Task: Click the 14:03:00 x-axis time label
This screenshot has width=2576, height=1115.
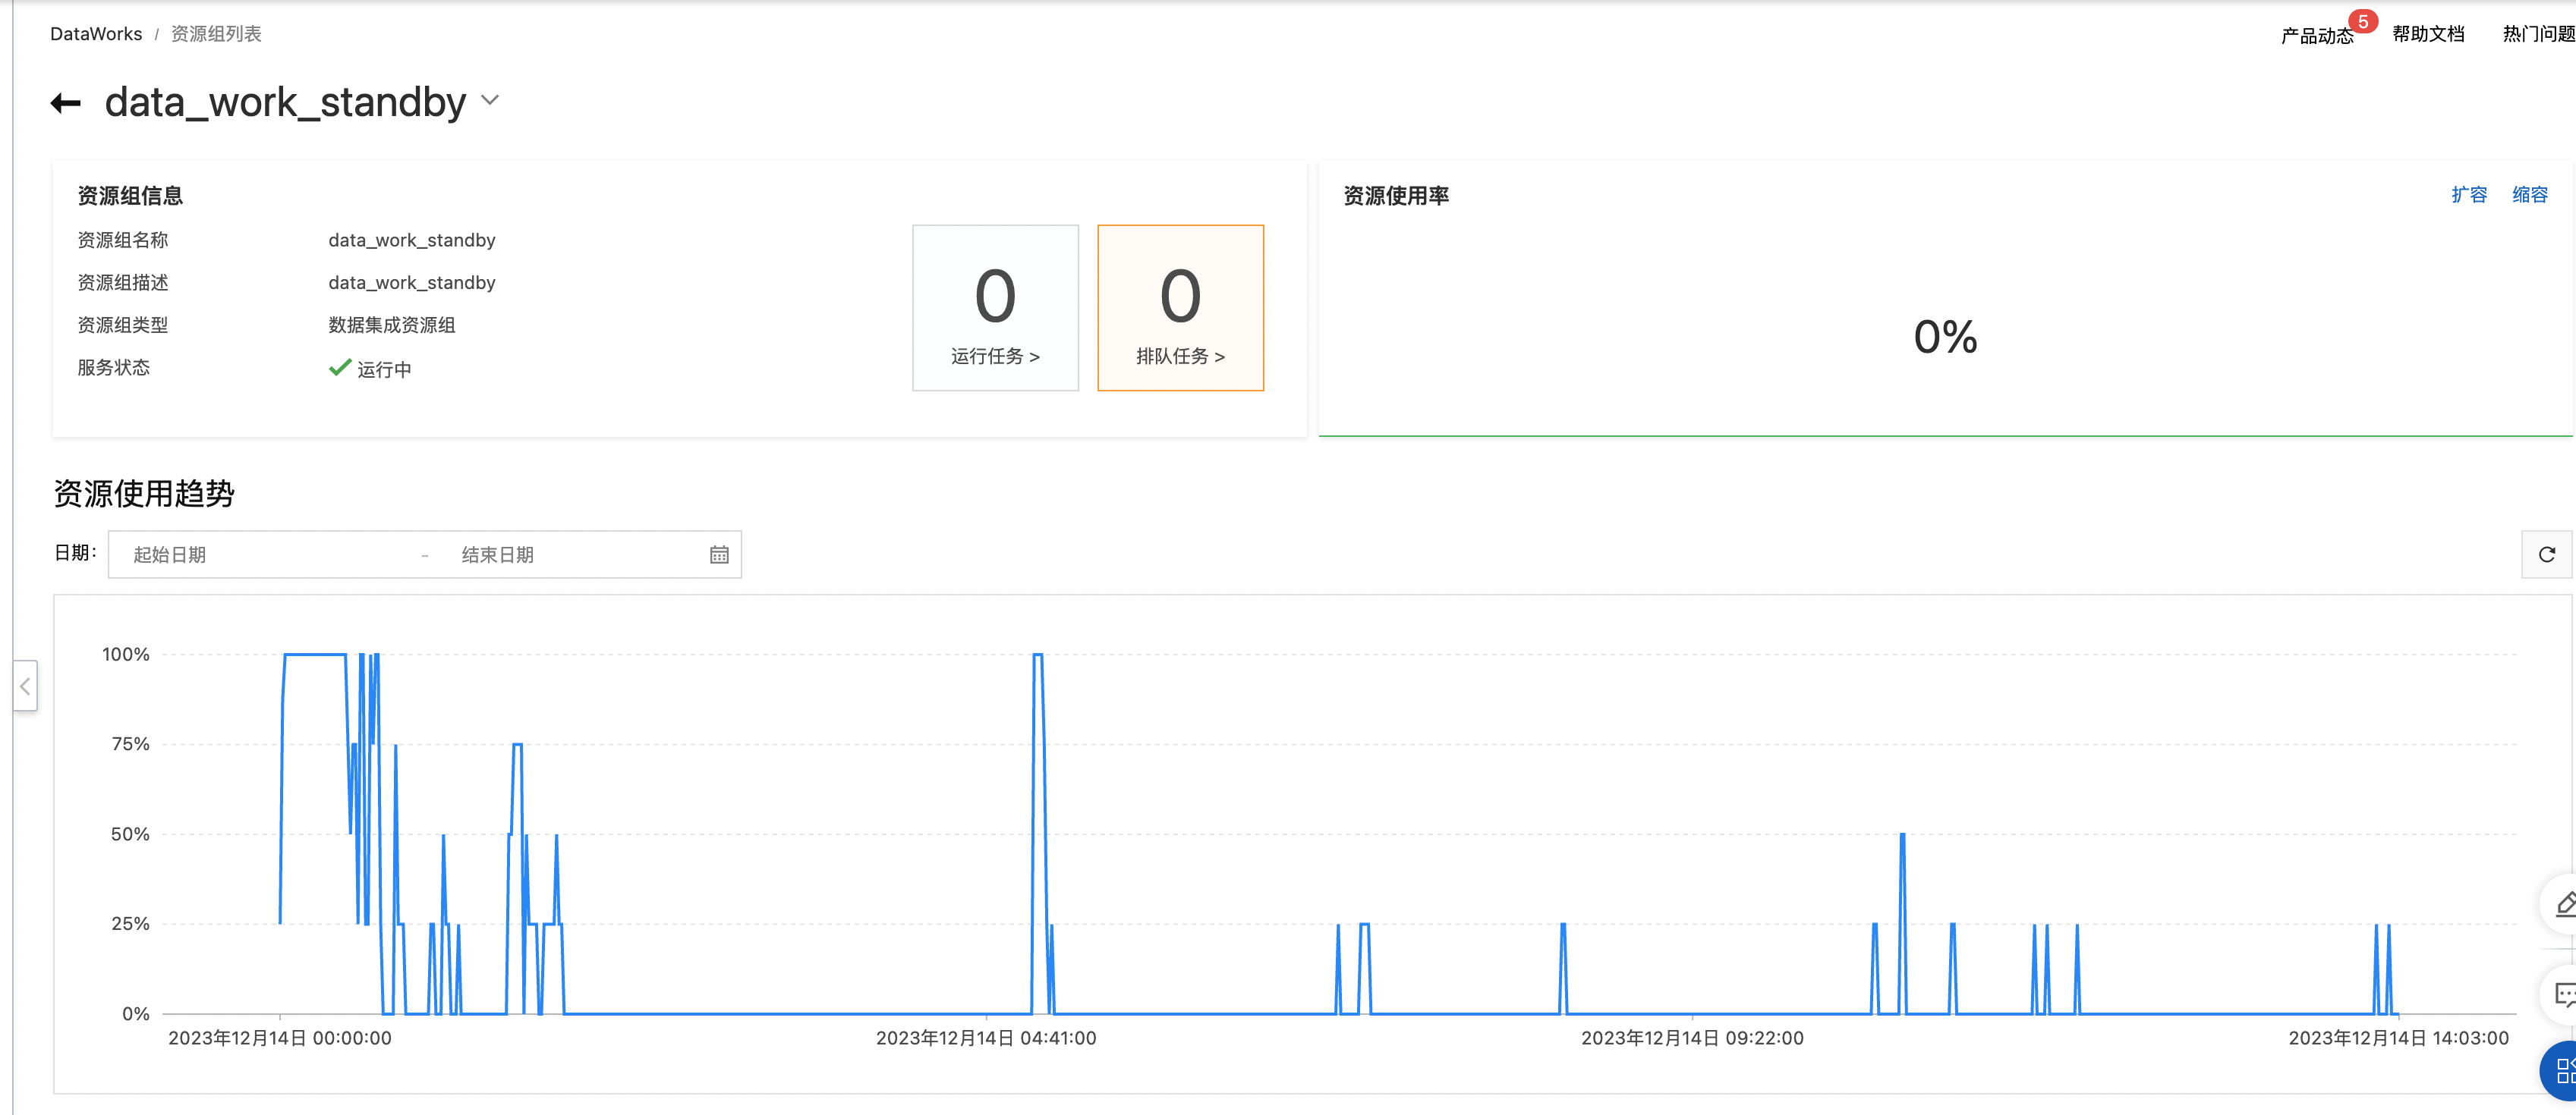Action: [x=2398, y=1038]
